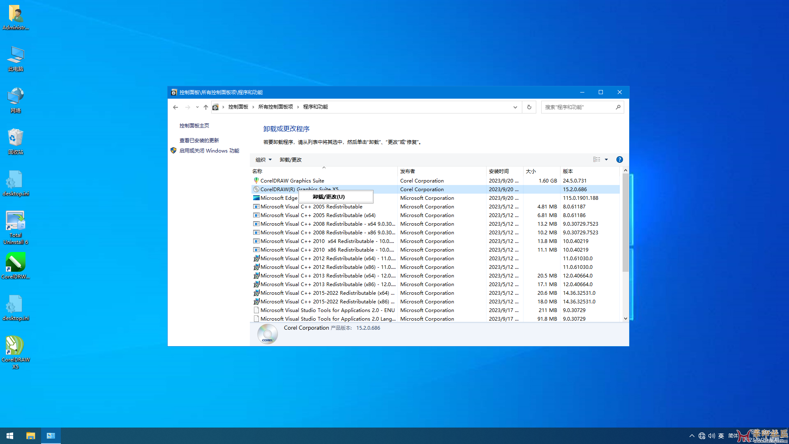Click the back navigation arrow
Viewport: 789px width, 444px height.
coord(175,107)
